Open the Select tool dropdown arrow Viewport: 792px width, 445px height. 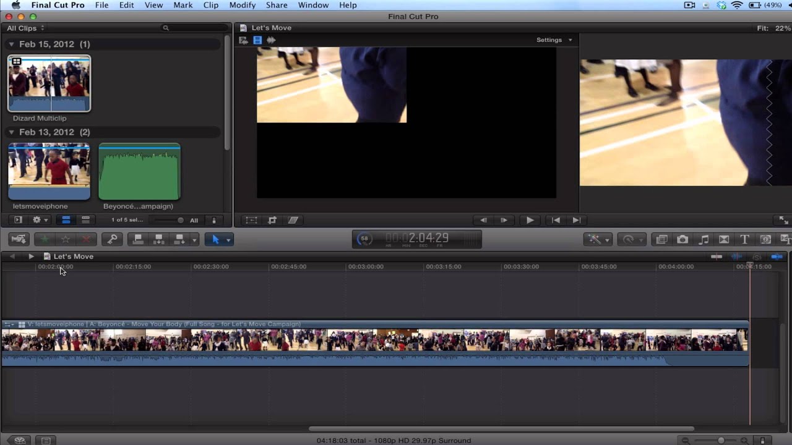(x=228, y=240)
